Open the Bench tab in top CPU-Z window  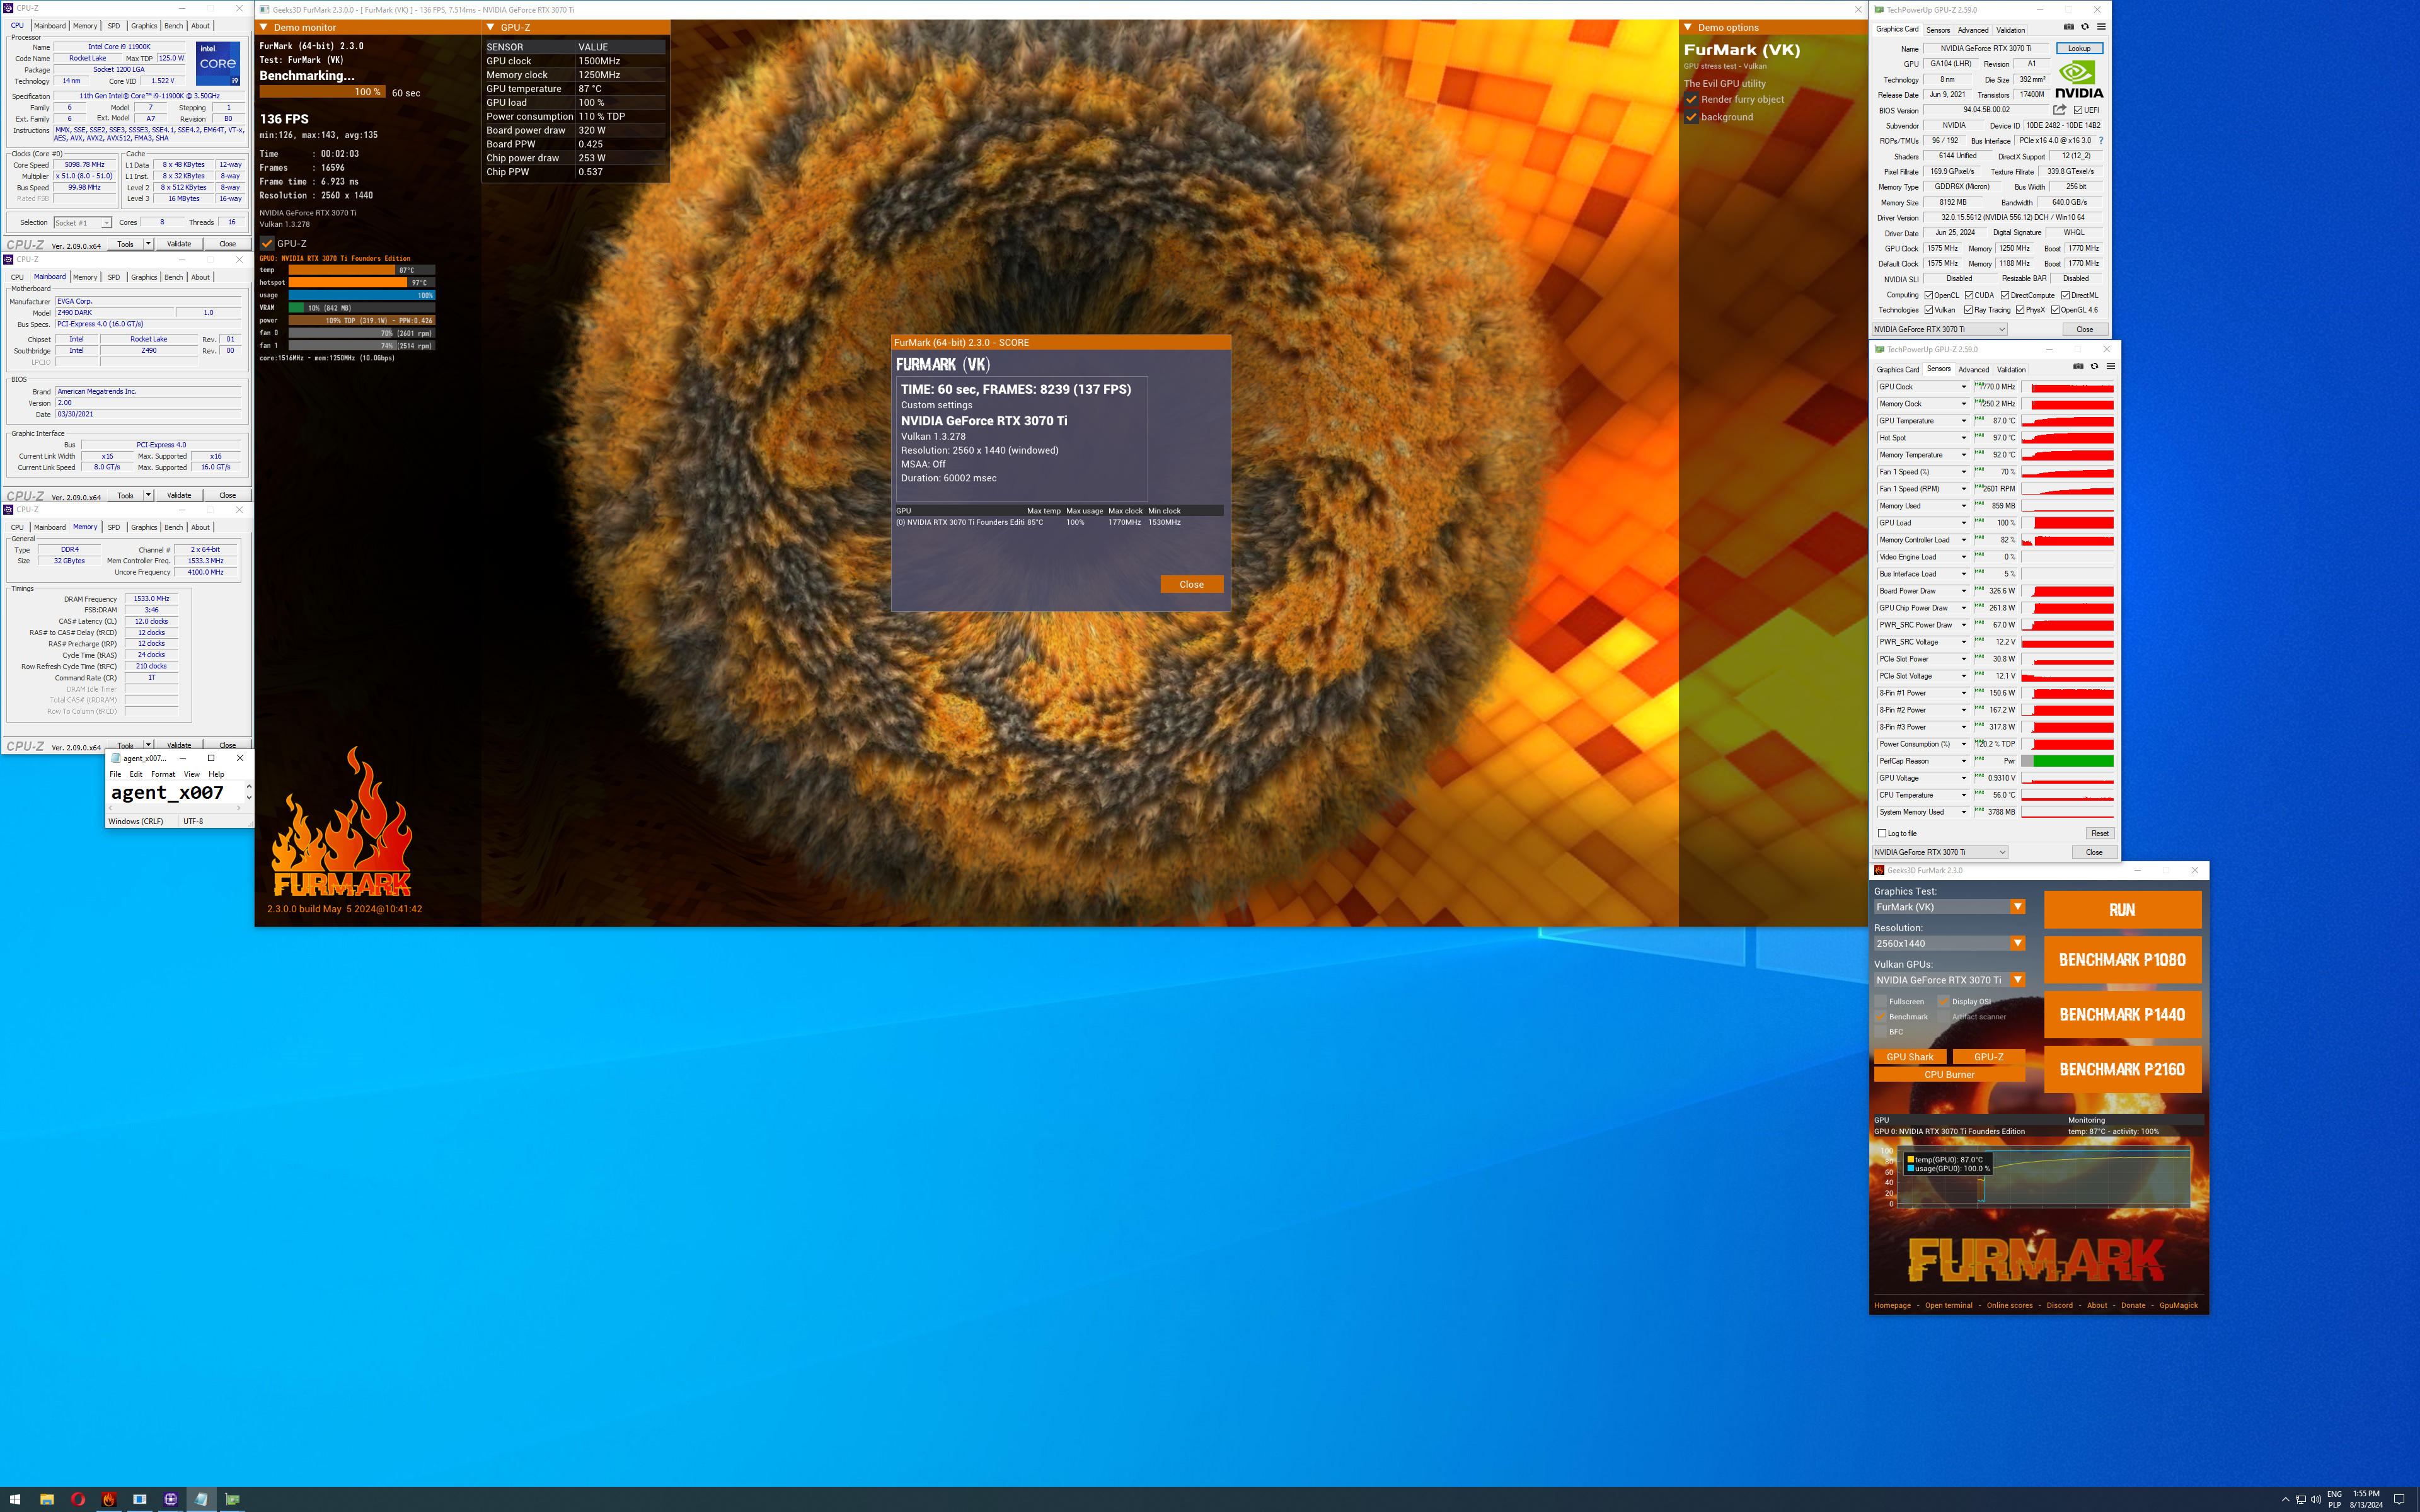click(173, 26)
